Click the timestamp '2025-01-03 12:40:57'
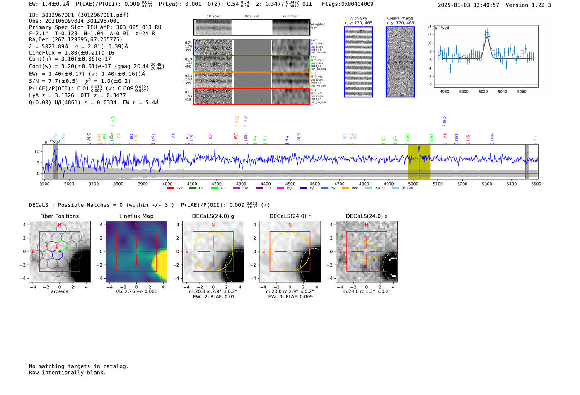The height and width of the screenshot is (395, 580). (x=468, y=5)
